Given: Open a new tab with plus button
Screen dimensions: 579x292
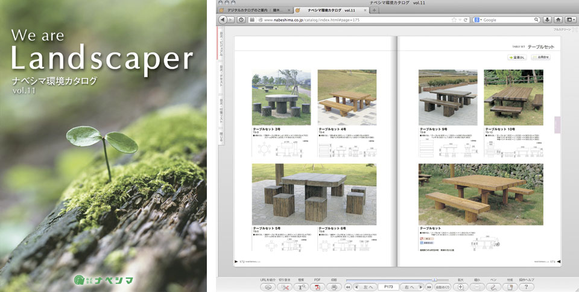Looking at the screenshot, I should (374, 11).
